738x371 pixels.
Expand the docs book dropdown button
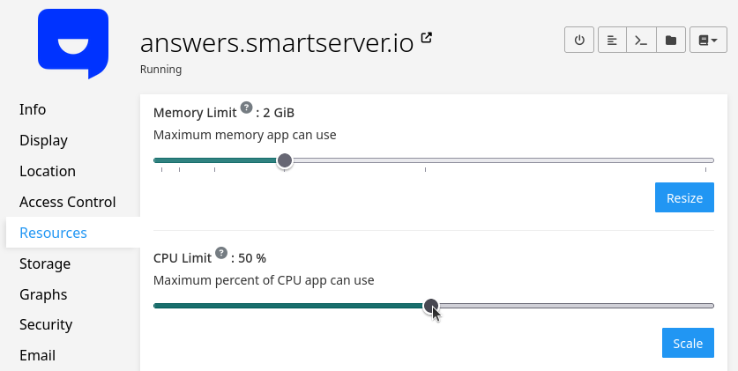tap(707, 41)
